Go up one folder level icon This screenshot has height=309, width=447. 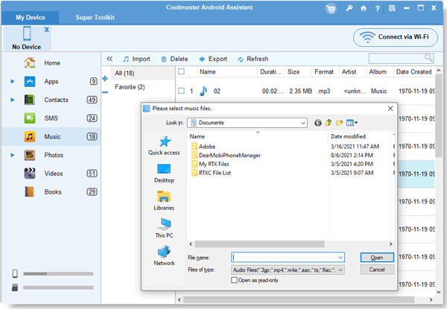[329, 123]
